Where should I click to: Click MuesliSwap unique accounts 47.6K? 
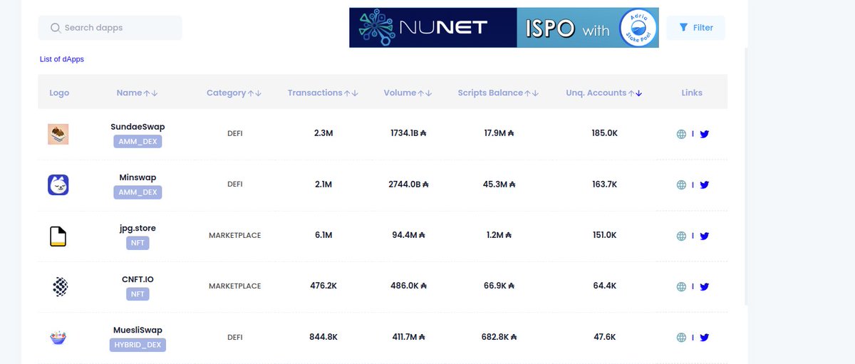pos(604,338)
